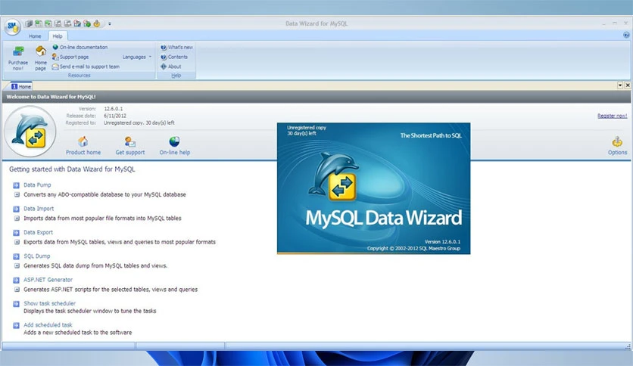
Task: Open help Contents
Action: tap(174, 57)
